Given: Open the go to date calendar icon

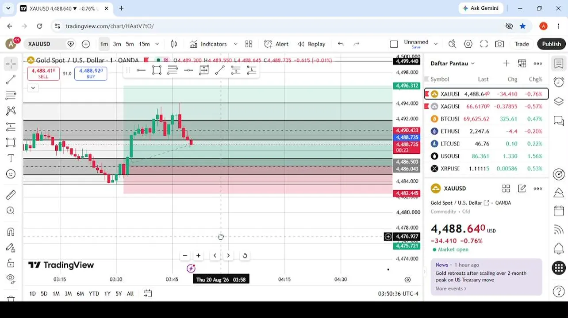Looking at the screenshot, I should tap(148, 293).
